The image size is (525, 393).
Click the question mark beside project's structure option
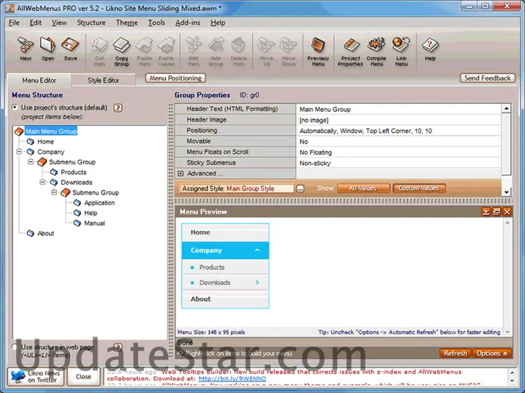118,108
